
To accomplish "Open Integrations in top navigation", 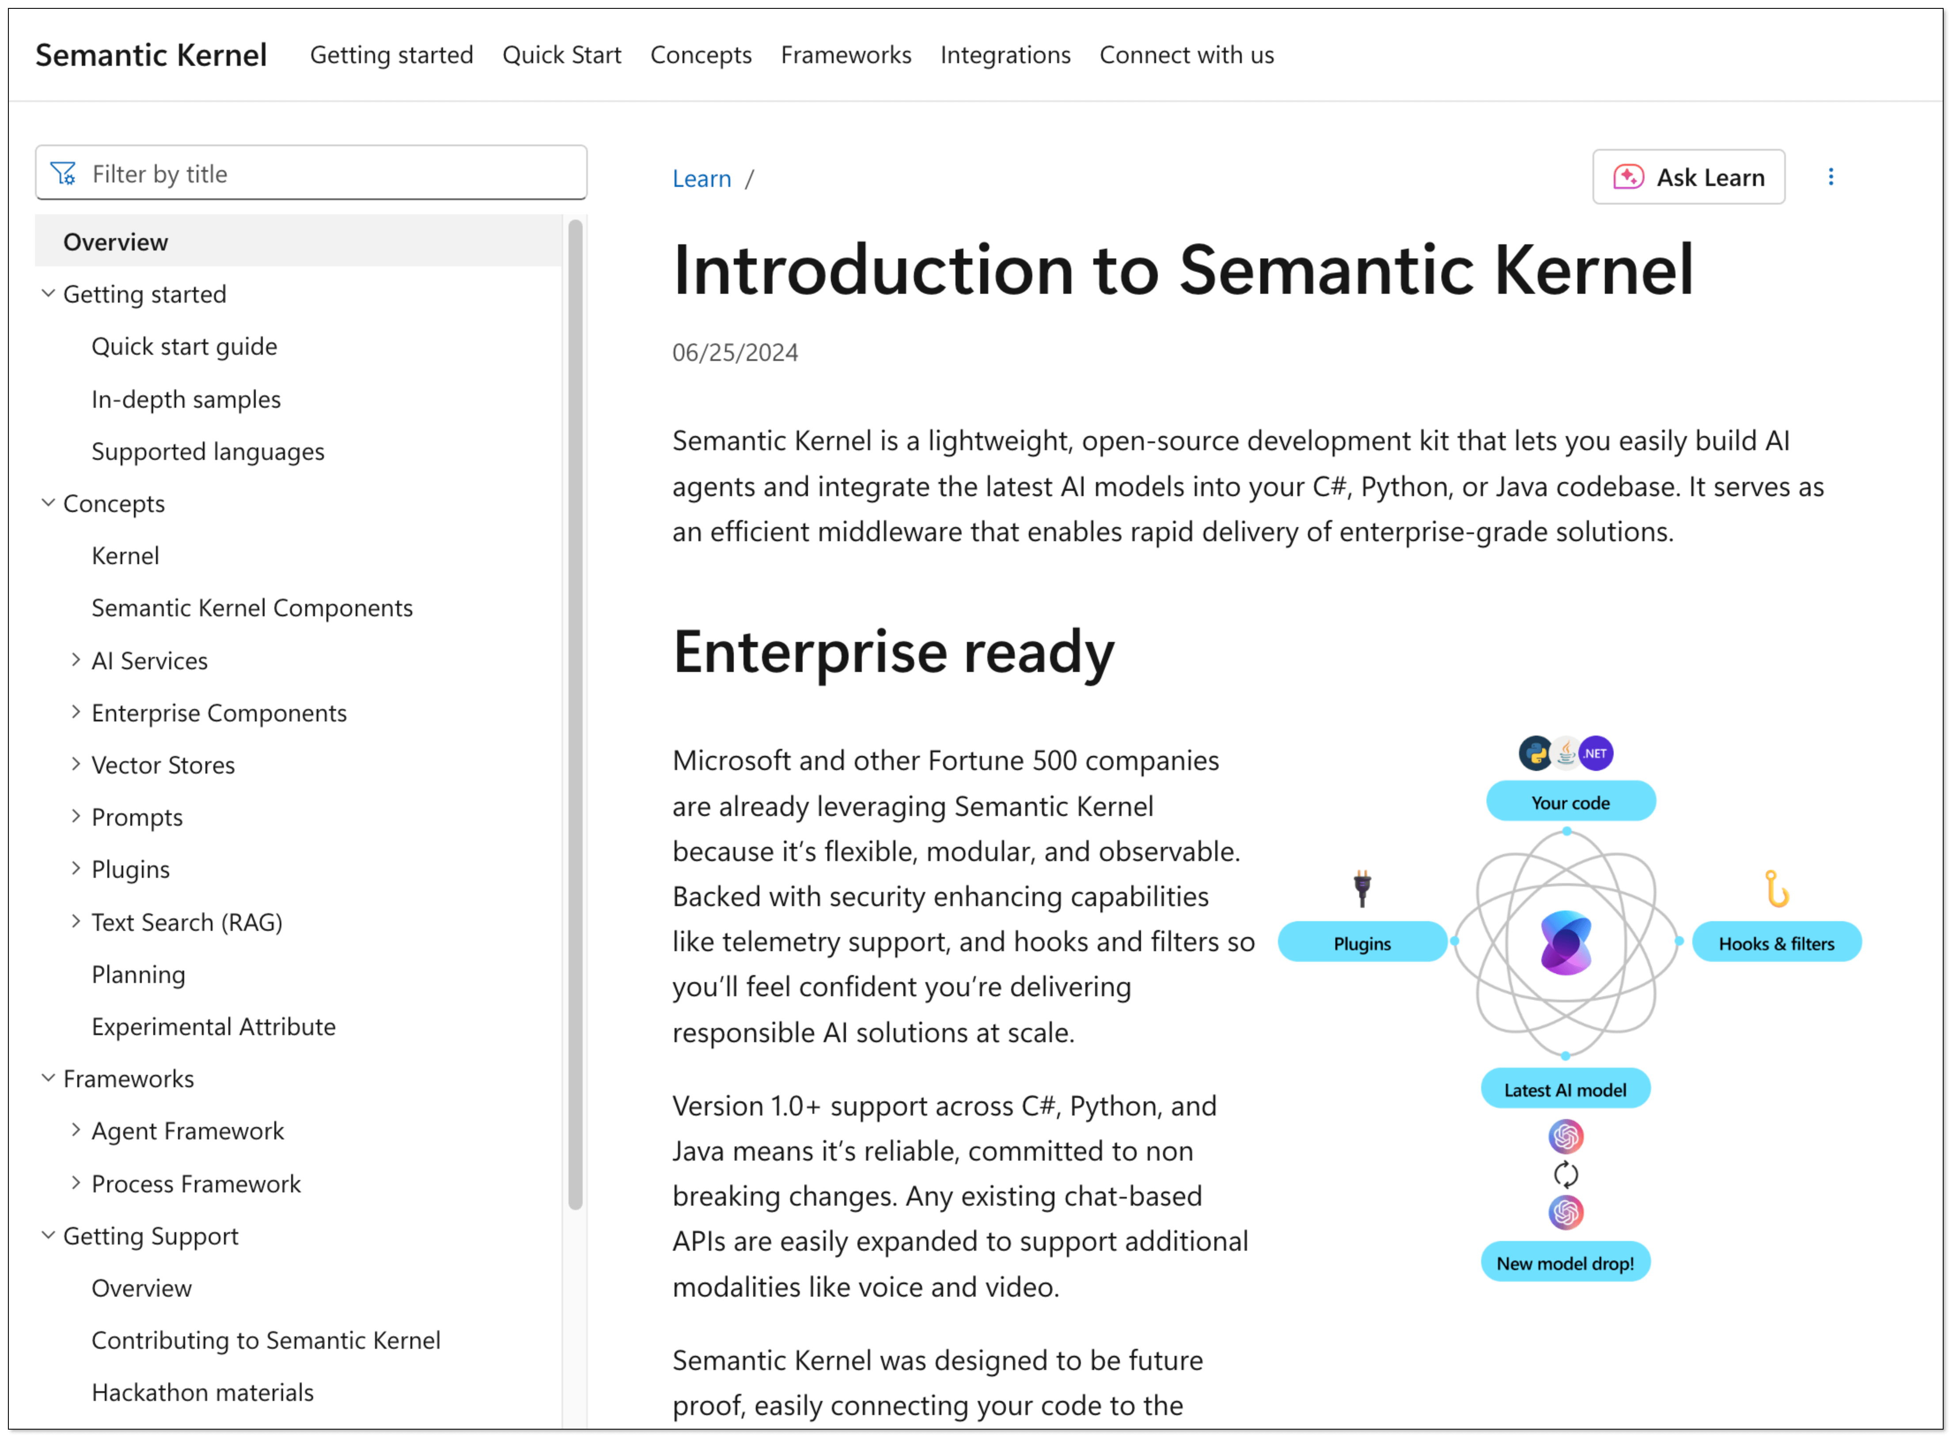I will pos(1005,55).
